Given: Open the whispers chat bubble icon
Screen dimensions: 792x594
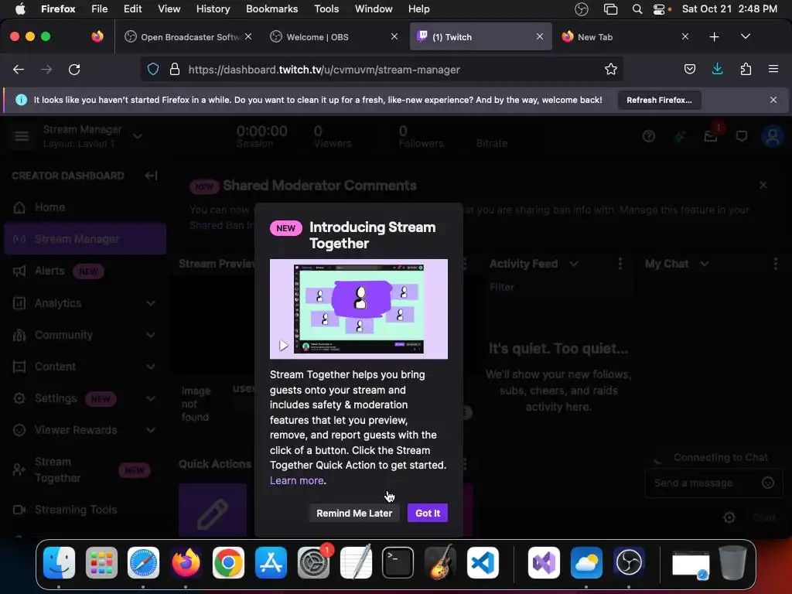Looking at the screenshot, I should coord(741,136).
